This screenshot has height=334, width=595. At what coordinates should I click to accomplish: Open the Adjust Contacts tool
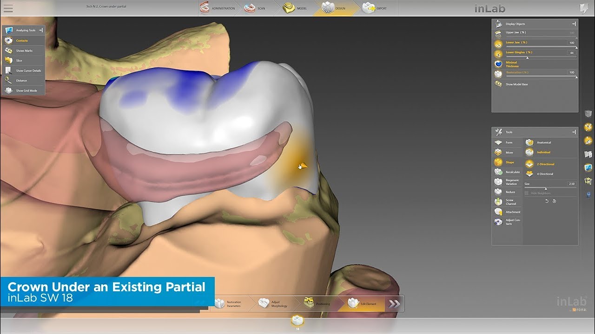pos(507,222)
